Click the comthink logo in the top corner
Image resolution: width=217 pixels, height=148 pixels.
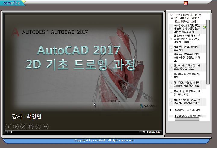point(12,3)
